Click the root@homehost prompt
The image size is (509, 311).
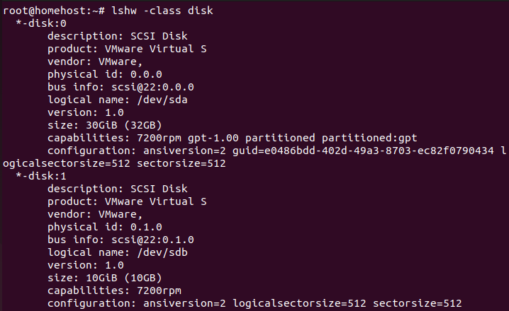[x=44, y=11]
